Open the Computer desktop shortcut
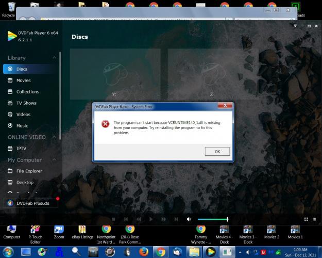Viewport: 322px width, 258px height. (11, 232)
